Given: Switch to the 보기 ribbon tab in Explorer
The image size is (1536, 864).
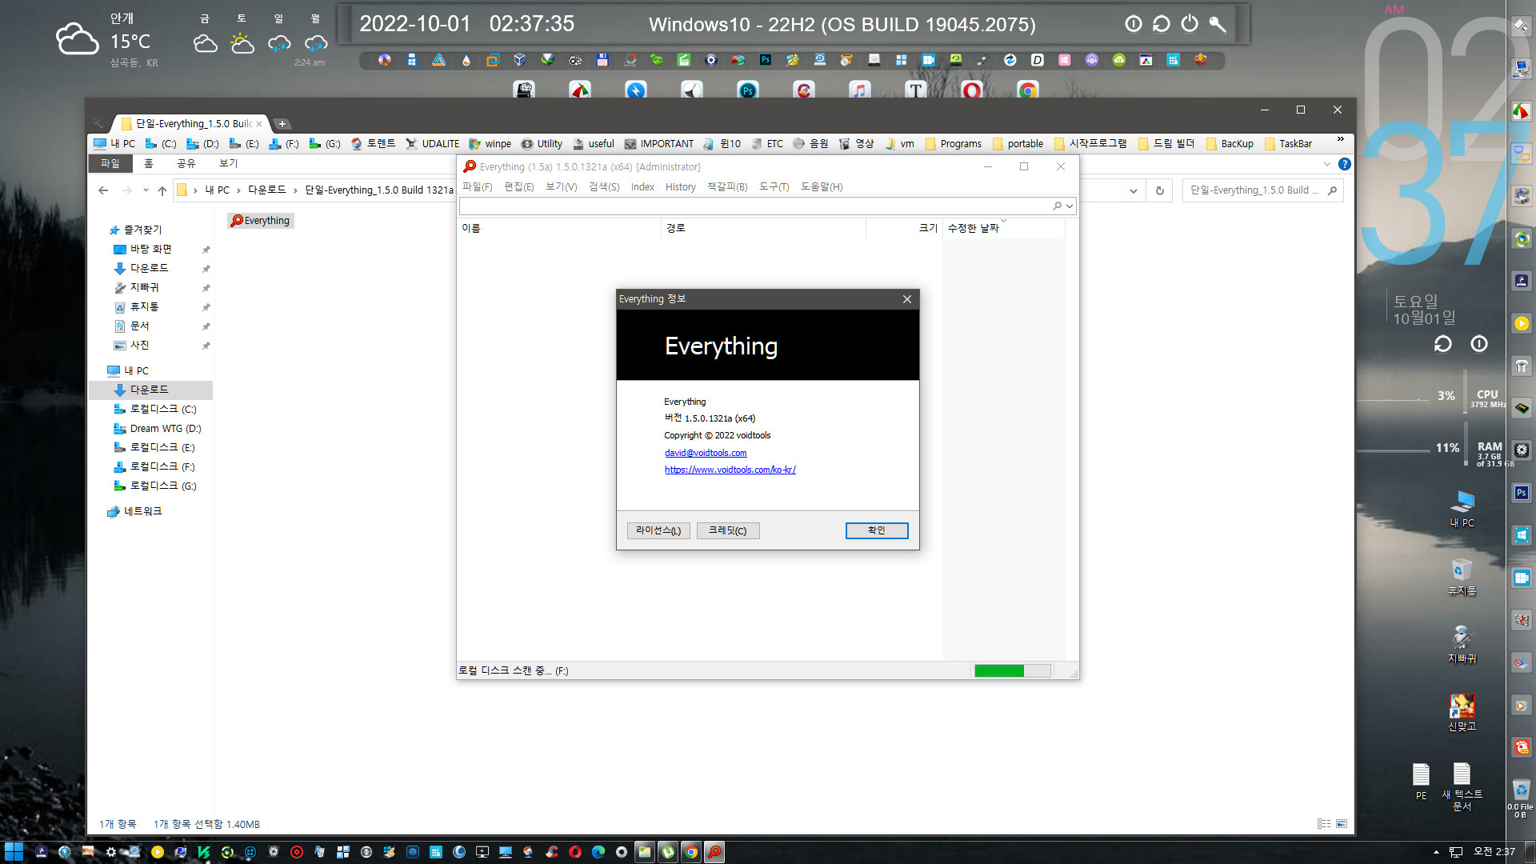Looking at the screenshot, I should click(228, 163).
